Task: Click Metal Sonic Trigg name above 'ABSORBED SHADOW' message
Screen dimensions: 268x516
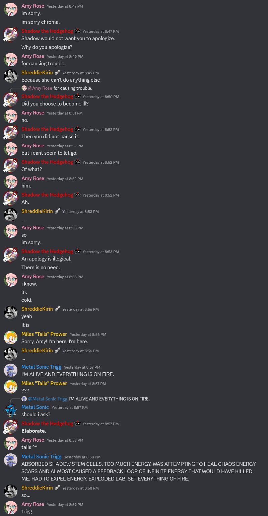Action: [x=42, y=456]
